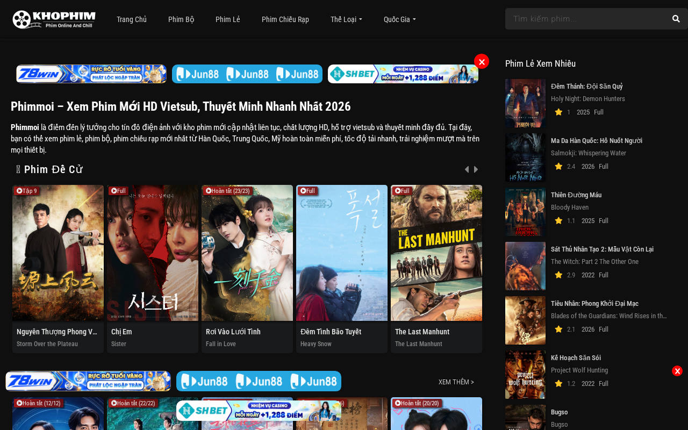
Task: Click Full badge on The Last Manhunt
Action: point(402,191)
